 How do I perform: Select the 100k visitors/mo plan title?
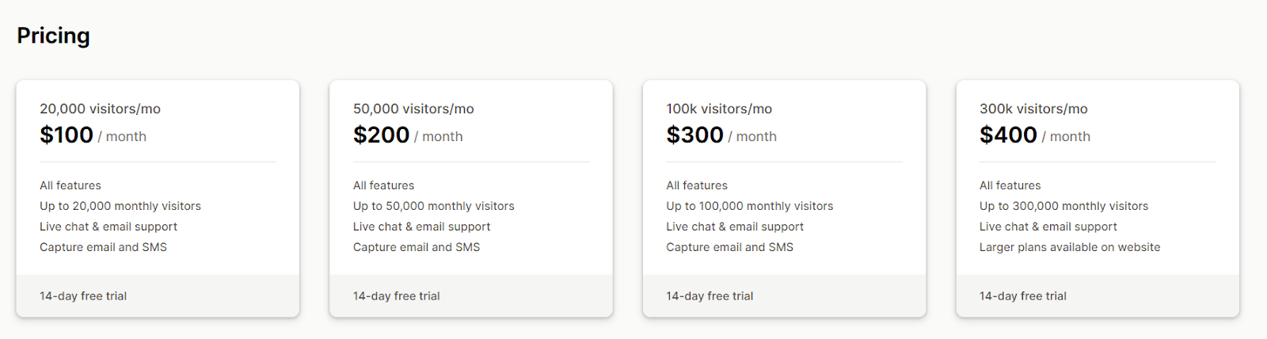coord(719,109)
